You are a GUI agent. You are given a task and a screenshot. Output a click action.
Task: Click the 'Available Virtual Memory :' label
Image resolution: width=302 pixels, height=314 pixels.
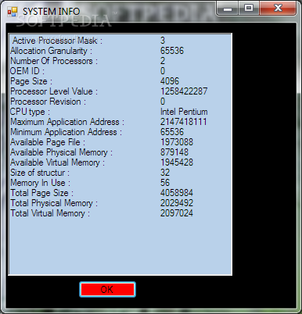click(57, 162)
